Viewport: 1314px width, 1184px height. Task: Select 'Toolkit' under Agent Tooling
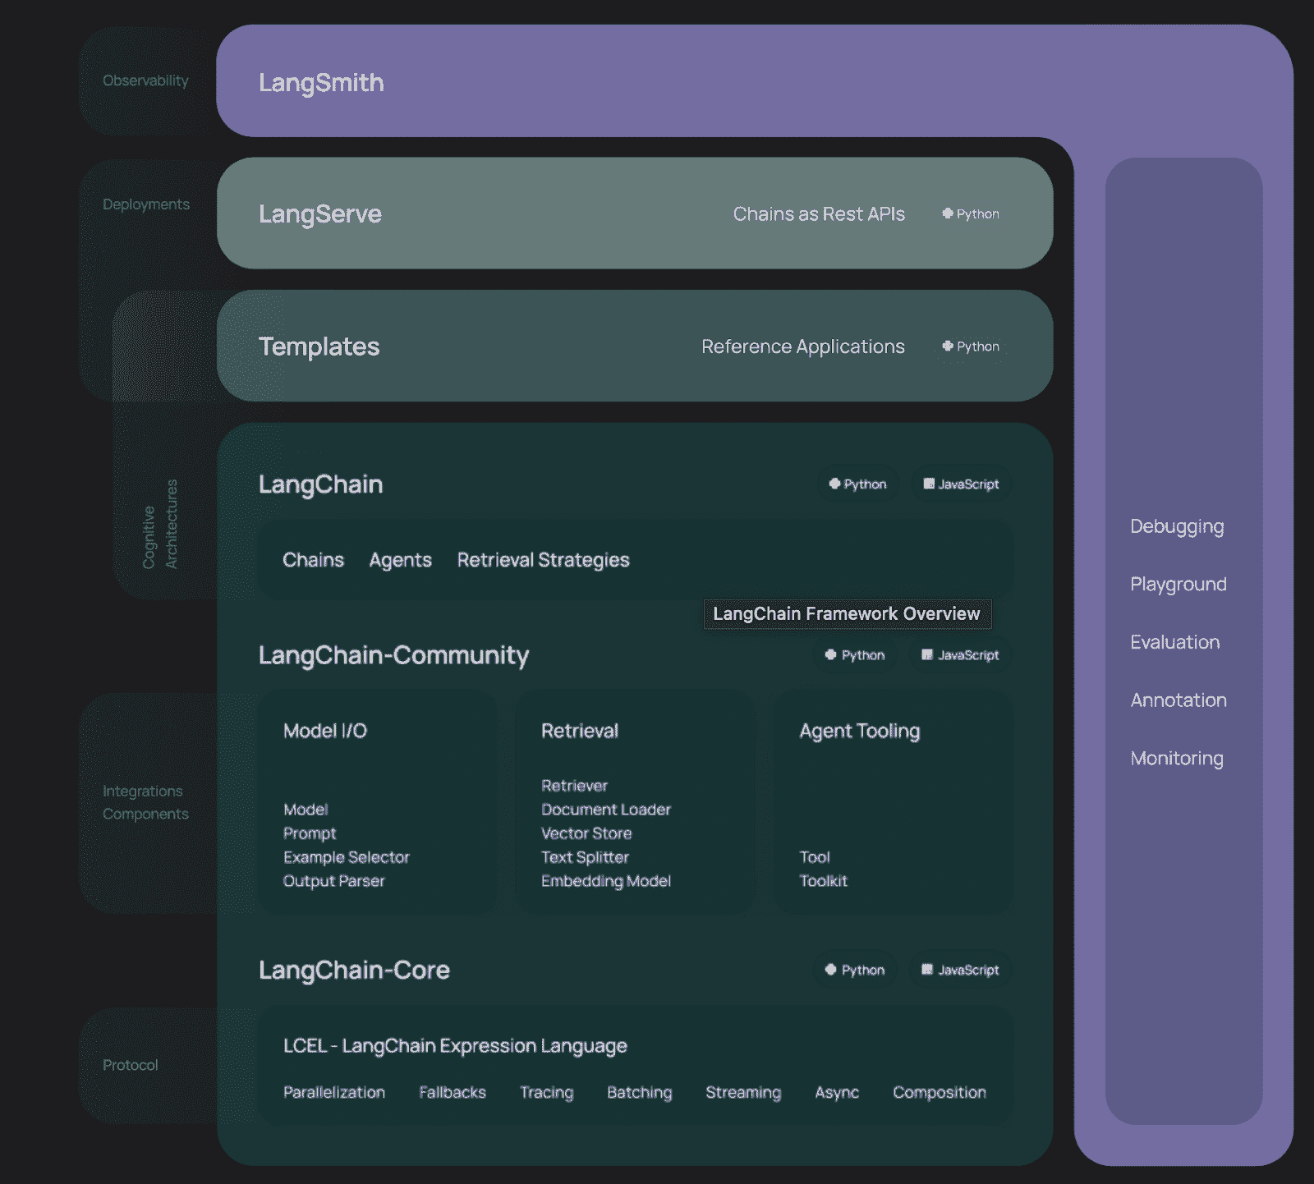click(x=824, y=881)
